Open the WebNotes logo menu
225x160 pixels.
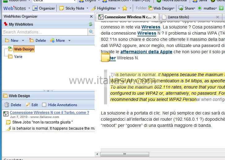15,8
